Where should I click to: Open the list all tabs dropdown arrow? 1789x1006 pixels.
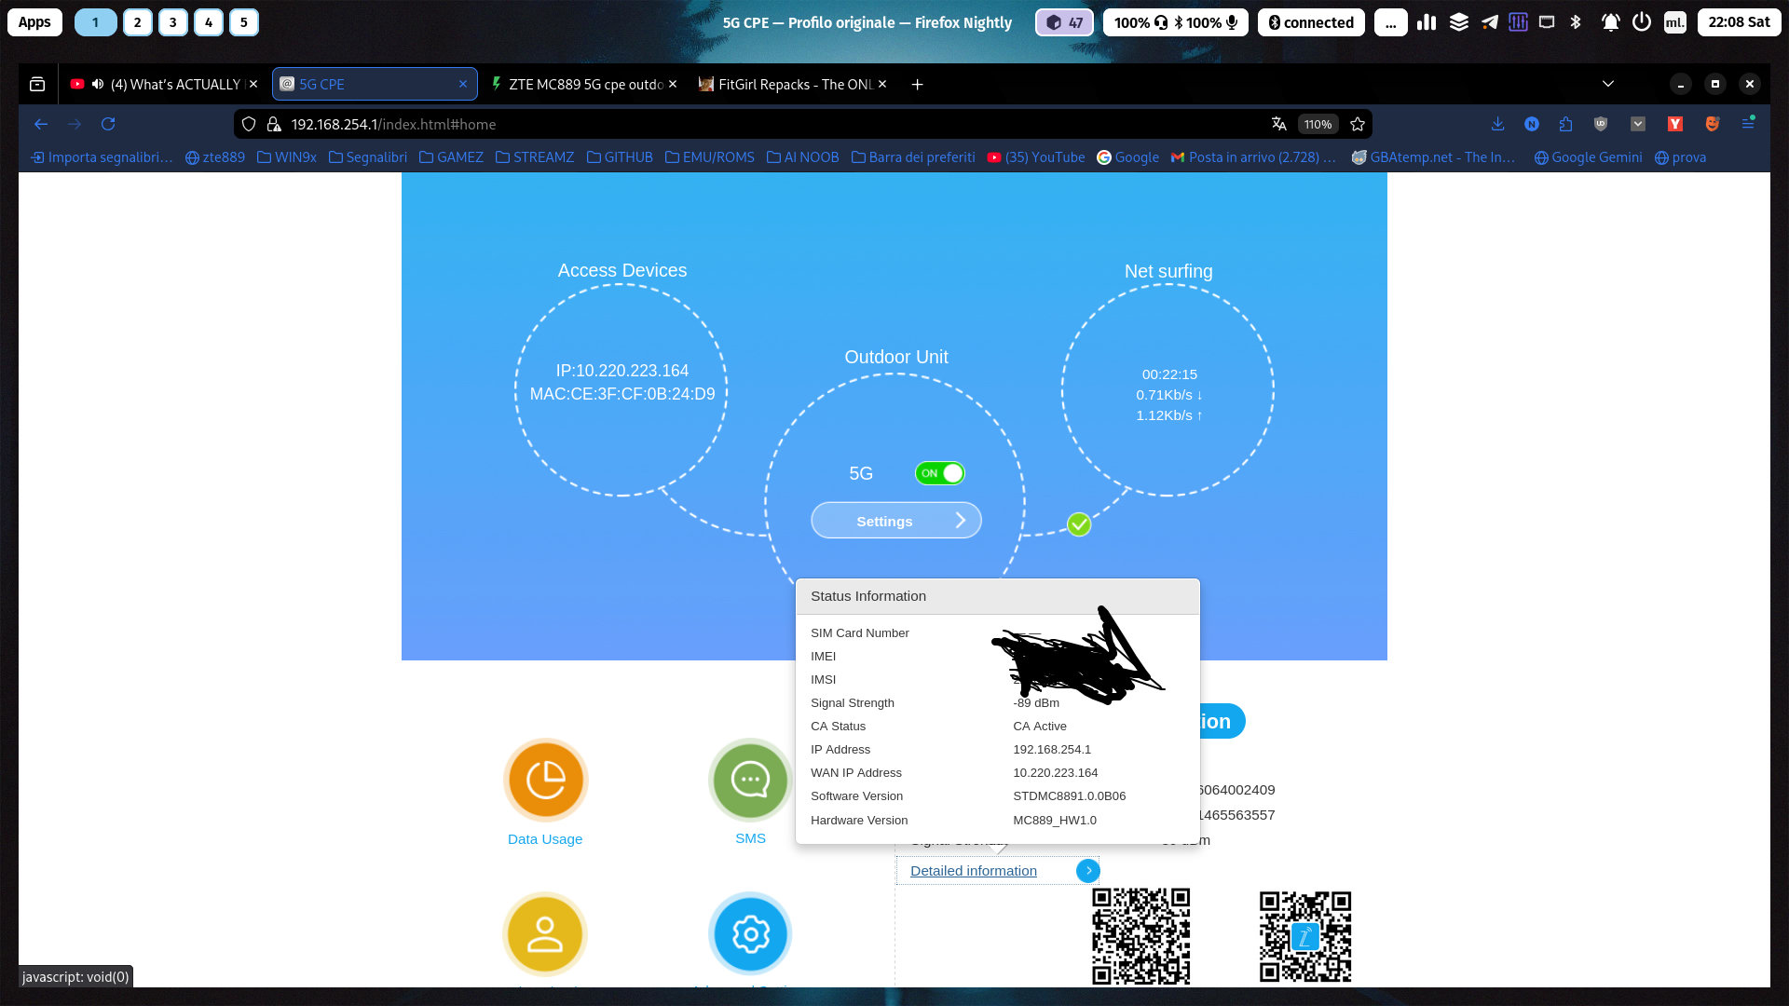point(1607,84)
